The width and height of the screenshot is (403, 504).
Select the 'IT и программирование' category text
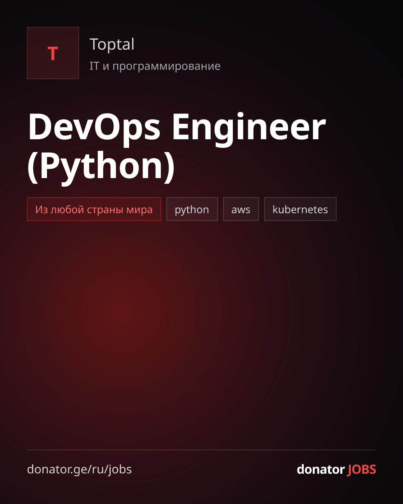(155, 66)
